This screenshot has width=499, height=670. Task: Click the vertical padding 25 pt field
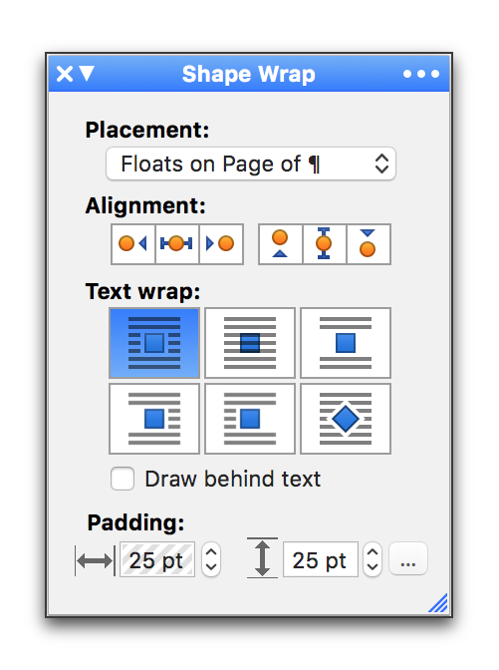pyautogui.click(x=320, y=559)
